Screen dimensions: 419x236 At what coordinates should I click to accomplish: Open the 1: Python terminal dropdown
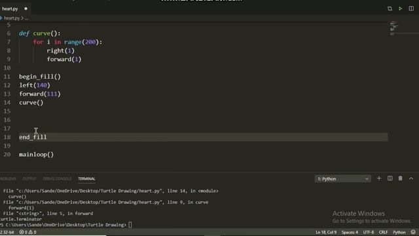point(342,179)
